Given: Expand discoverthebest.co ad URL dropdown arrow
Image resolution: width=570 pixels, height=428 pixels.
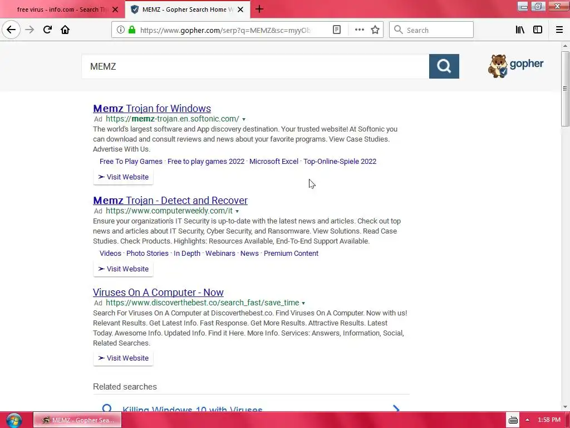Looking at the screenshot, I should (303, 303).
